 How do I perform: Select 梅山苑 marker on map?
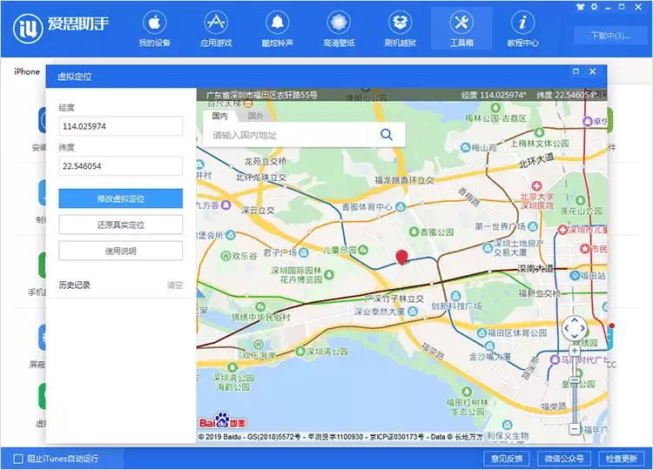coord(465,147)
